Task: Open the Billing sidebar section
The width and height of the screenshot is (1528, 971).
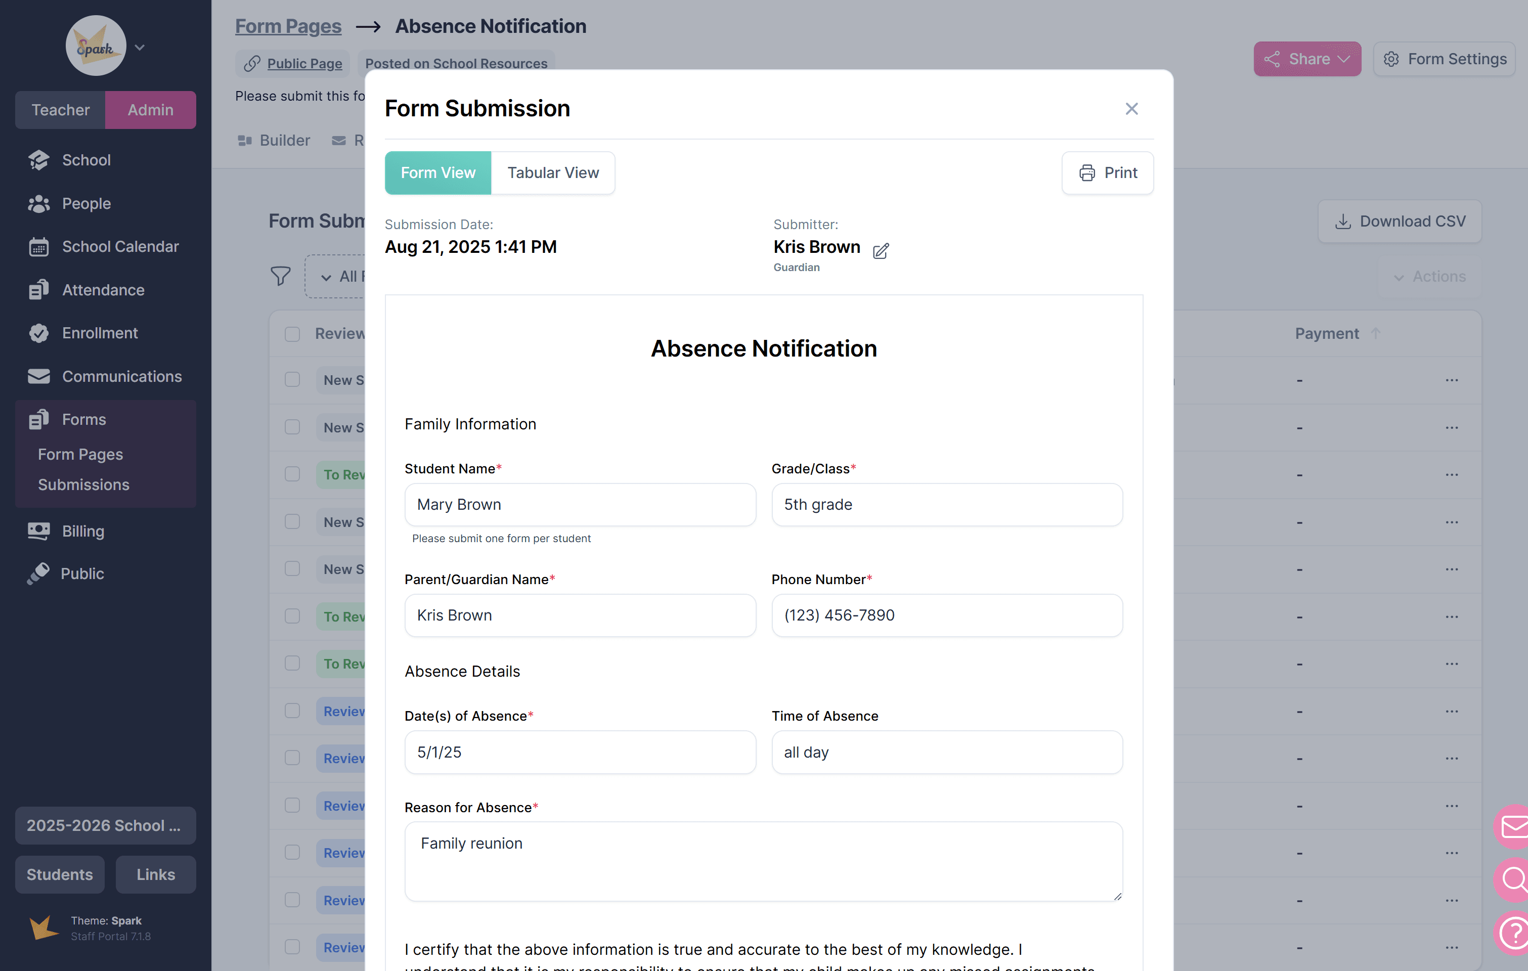Action: point(82,531)
